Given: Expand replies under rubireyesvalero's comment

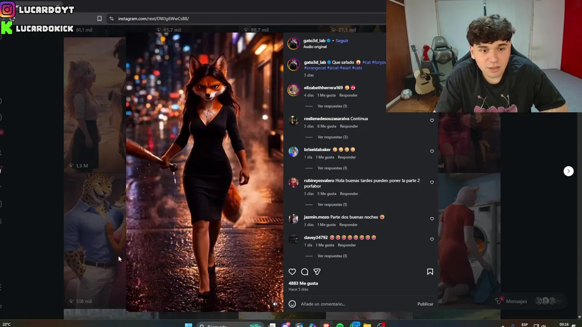Looking at the screenshot, I should pyautogui.click(x=332, y=204).
